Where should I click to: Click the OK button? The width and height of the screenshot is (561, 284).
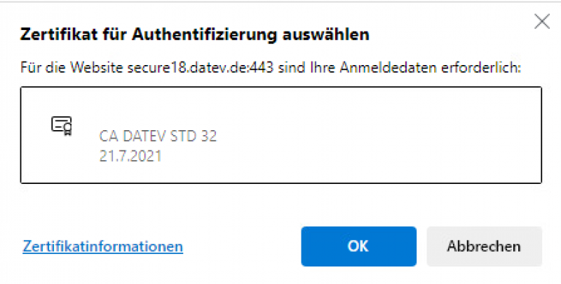coord(358,246)
